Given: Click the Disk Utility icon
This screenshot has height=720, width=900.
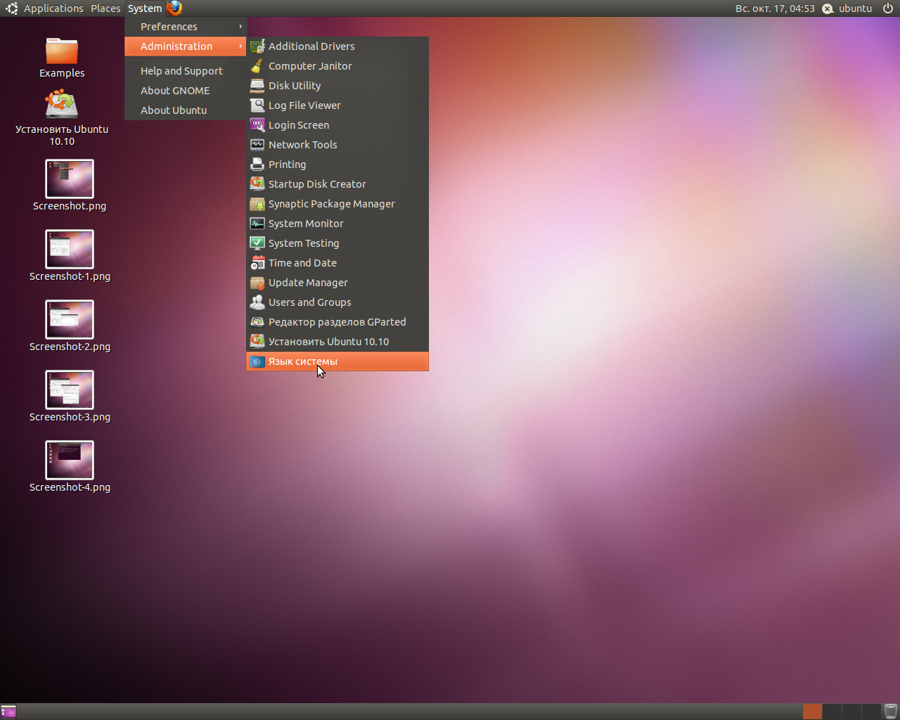Looking at the screenshot, I should point(257,86).
